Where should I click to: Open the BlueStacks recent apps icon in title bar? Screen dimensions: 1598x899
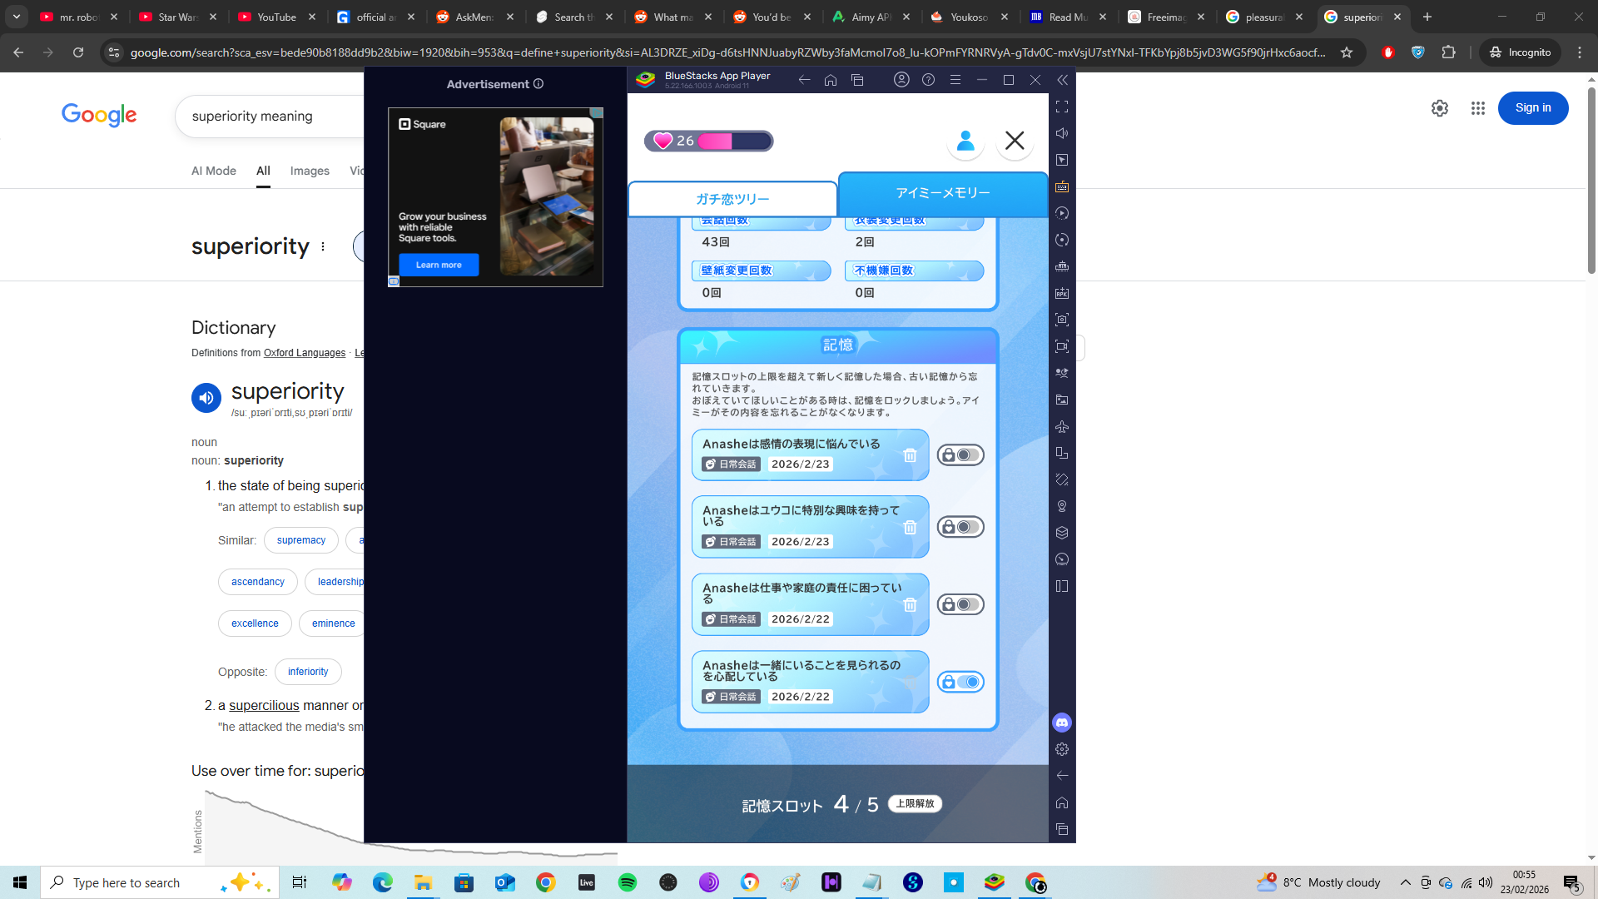tap(857, 80)
